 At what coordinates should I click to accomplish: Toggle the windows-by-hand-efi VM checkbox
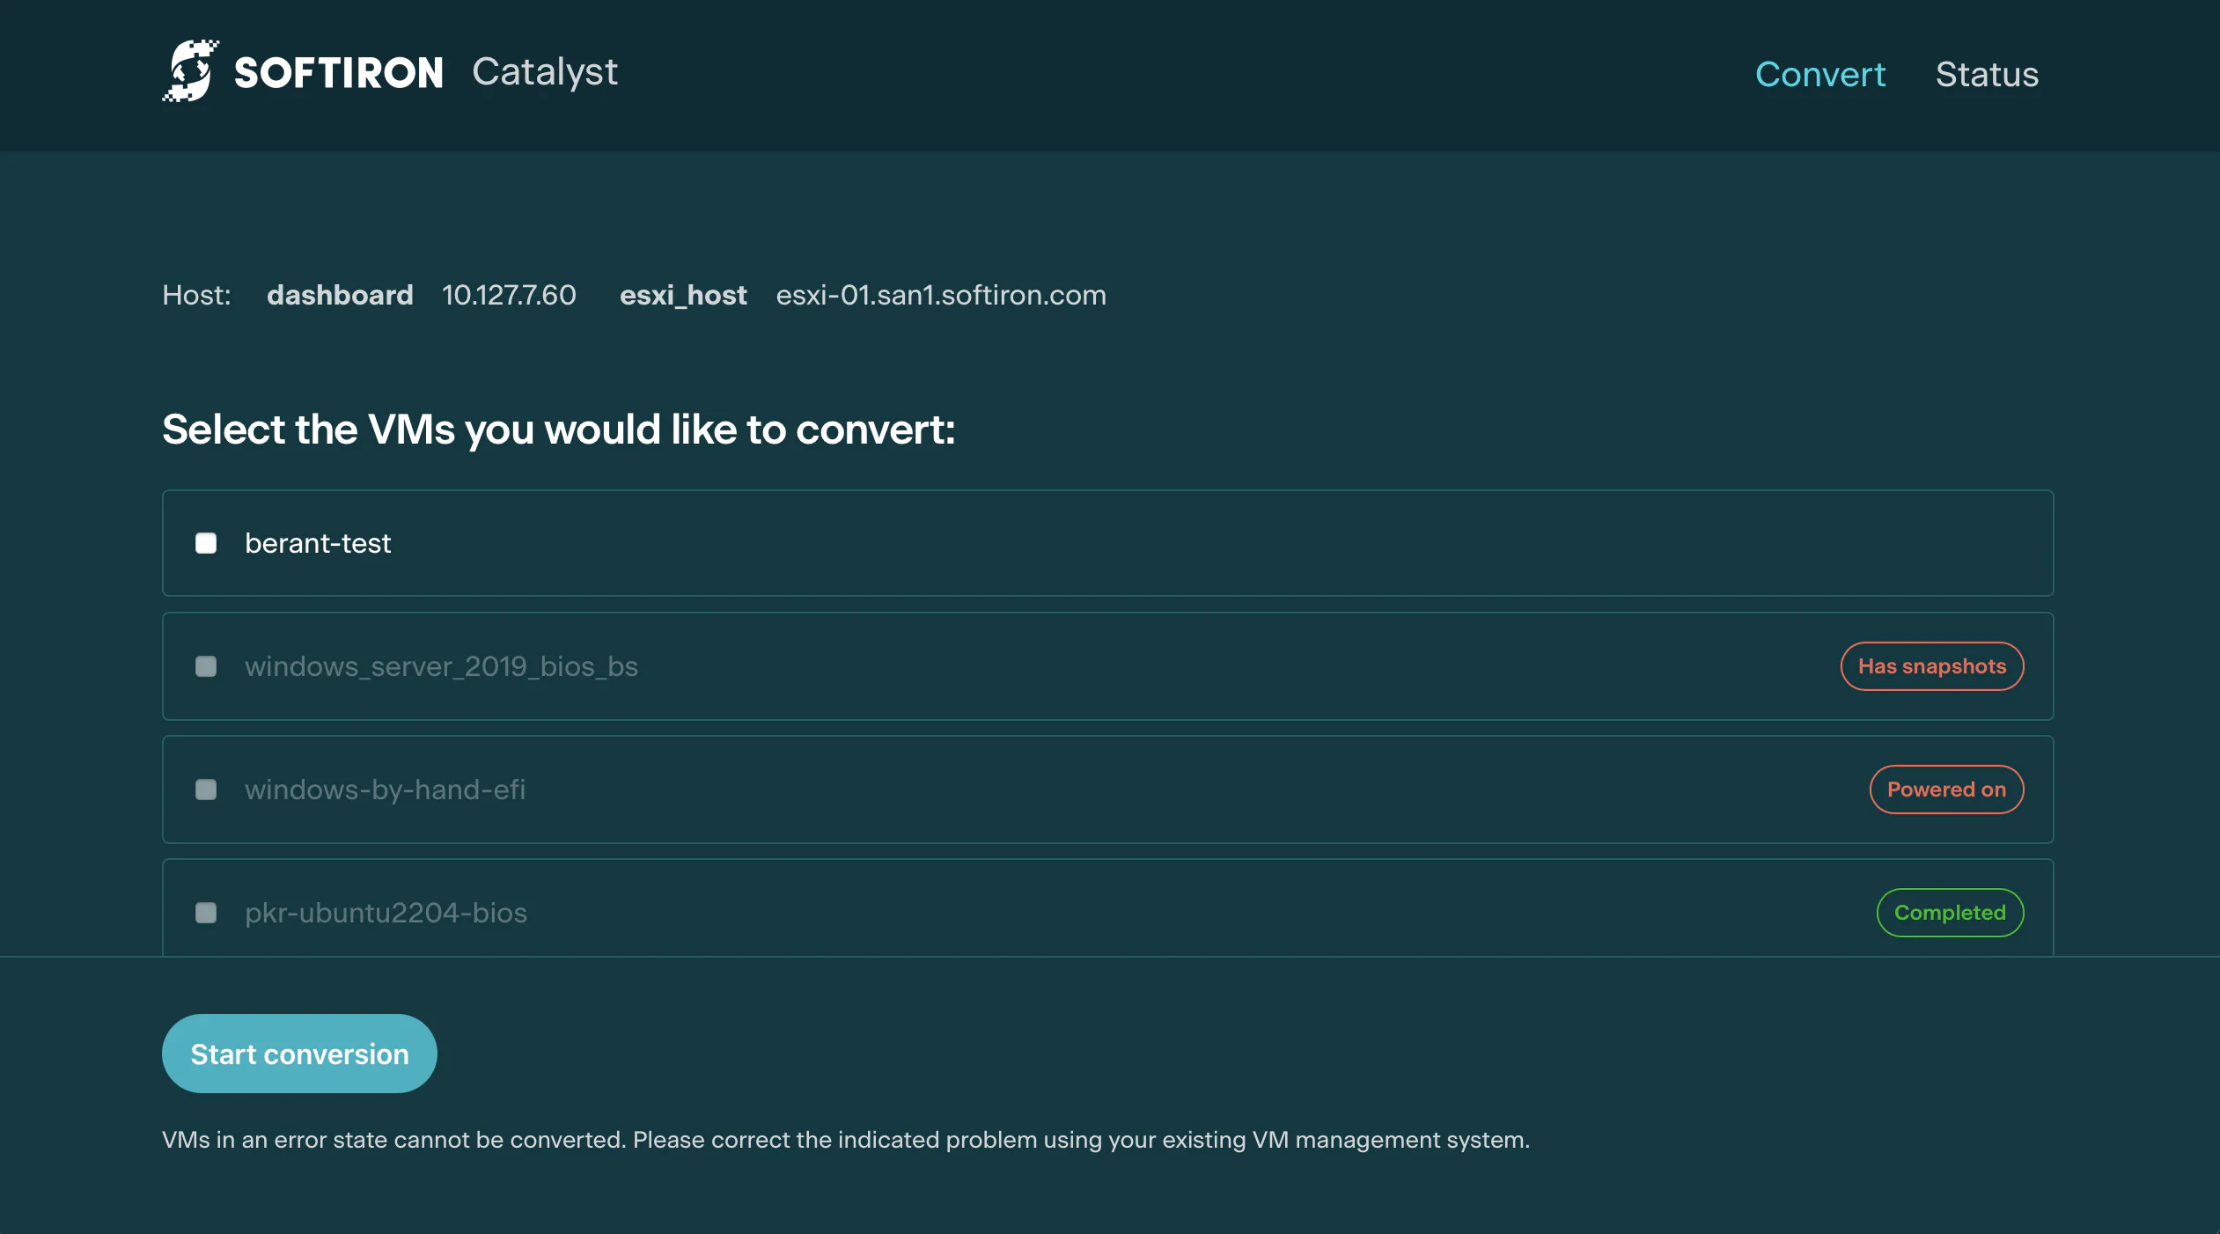[x=205, y=789]
